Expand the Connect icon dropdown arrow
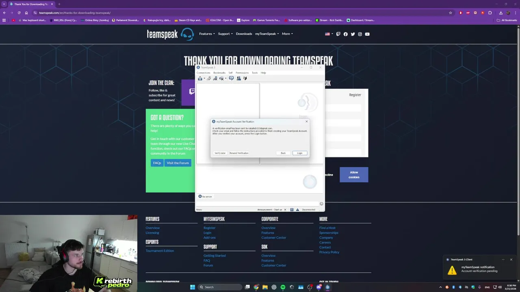 (x=204, y=79)
